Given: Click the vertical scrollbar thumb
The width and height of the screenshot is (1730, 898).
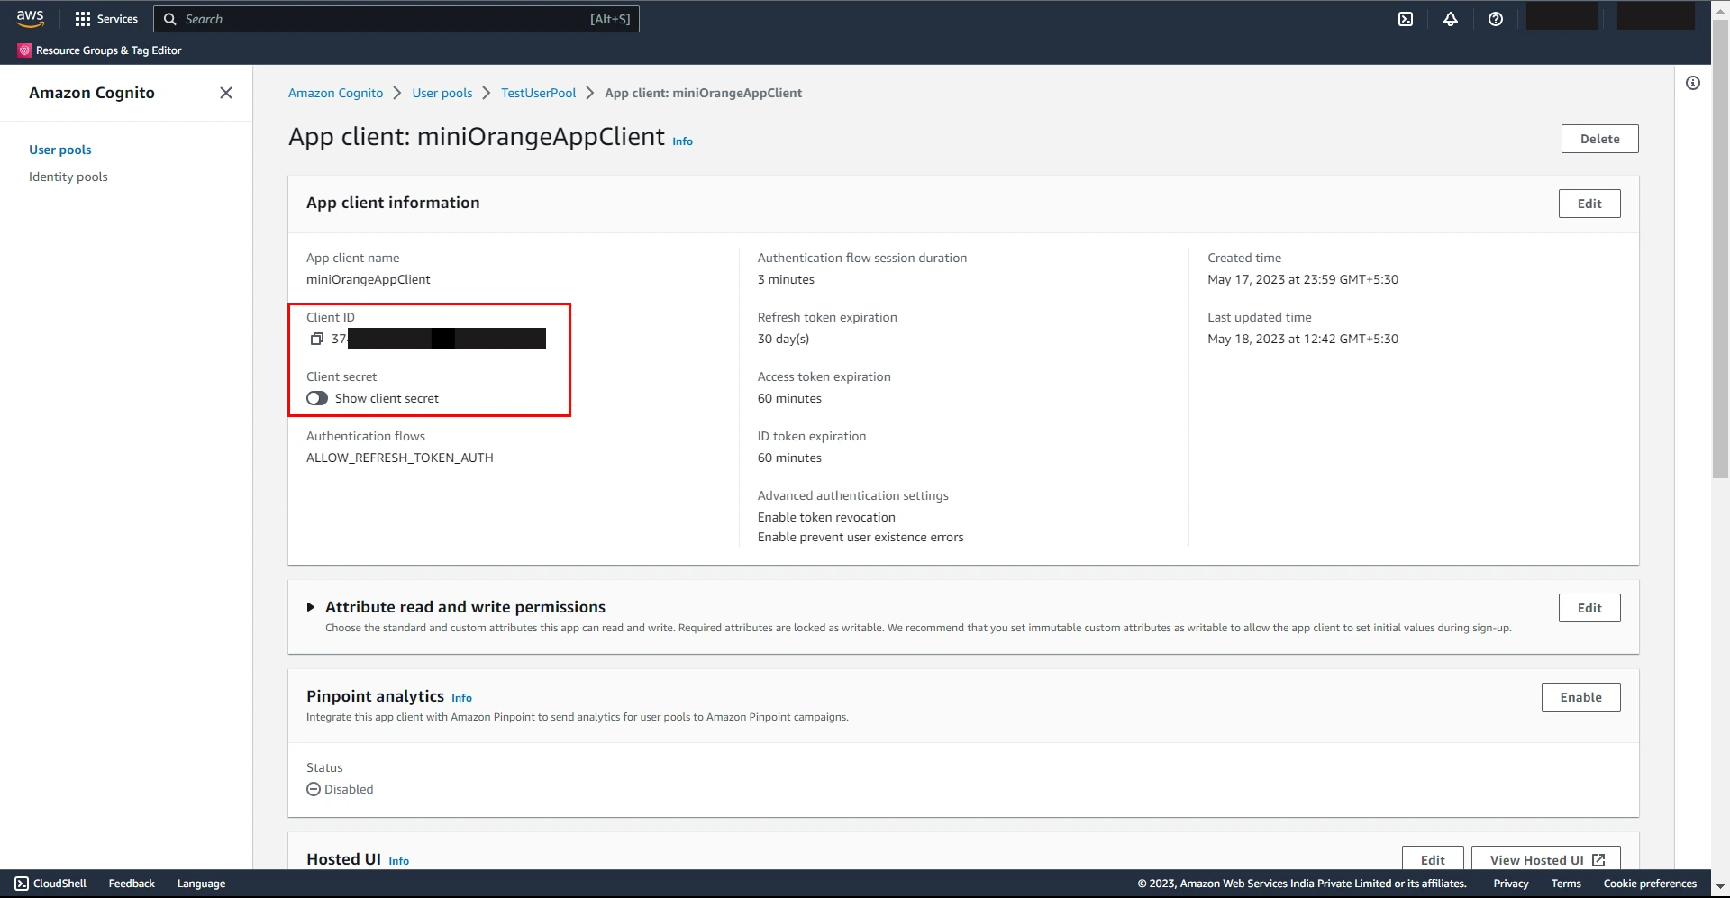Looking at the screenshot, I should point(1720,248).
